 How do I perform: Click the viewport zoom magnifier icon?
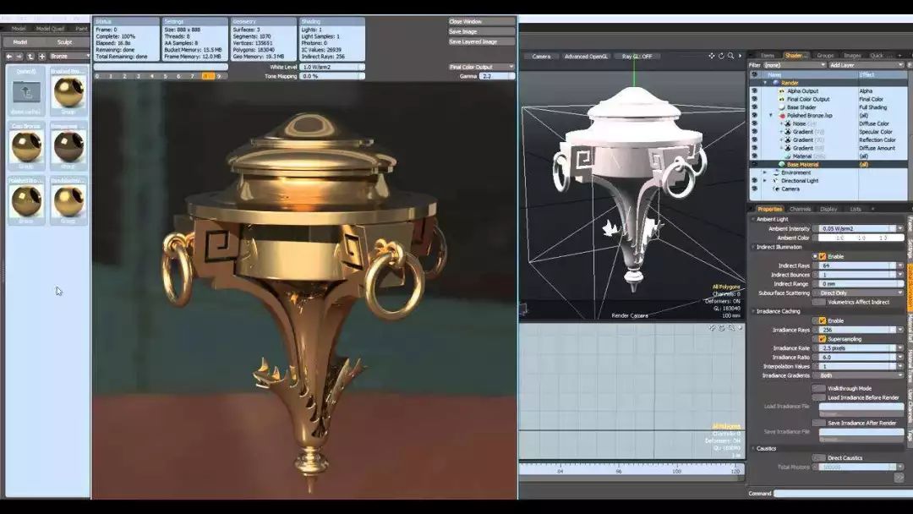(x=730, y=56)
